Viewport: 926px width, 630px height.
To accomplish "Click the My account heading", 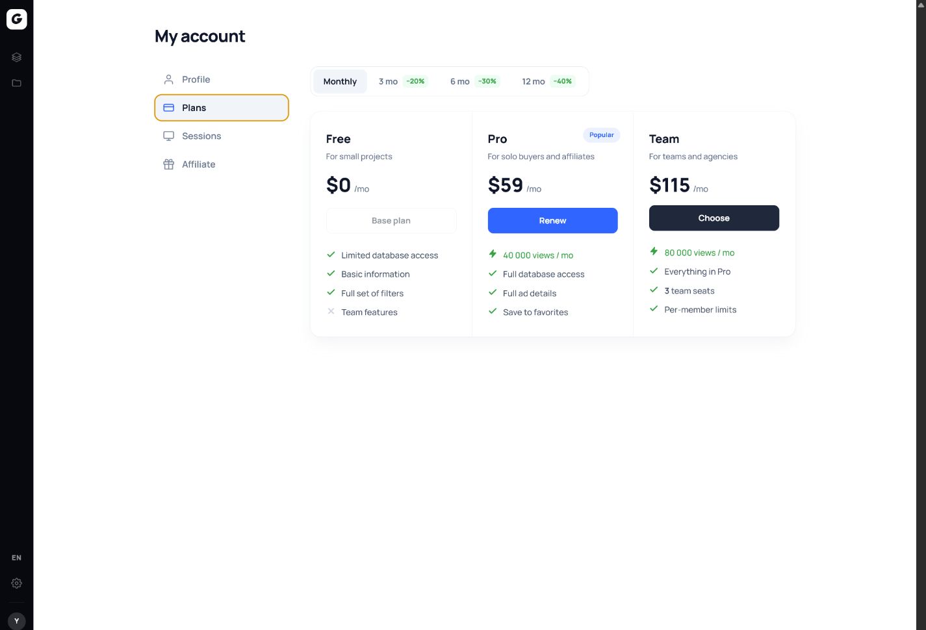I will (x=200, y=36).
